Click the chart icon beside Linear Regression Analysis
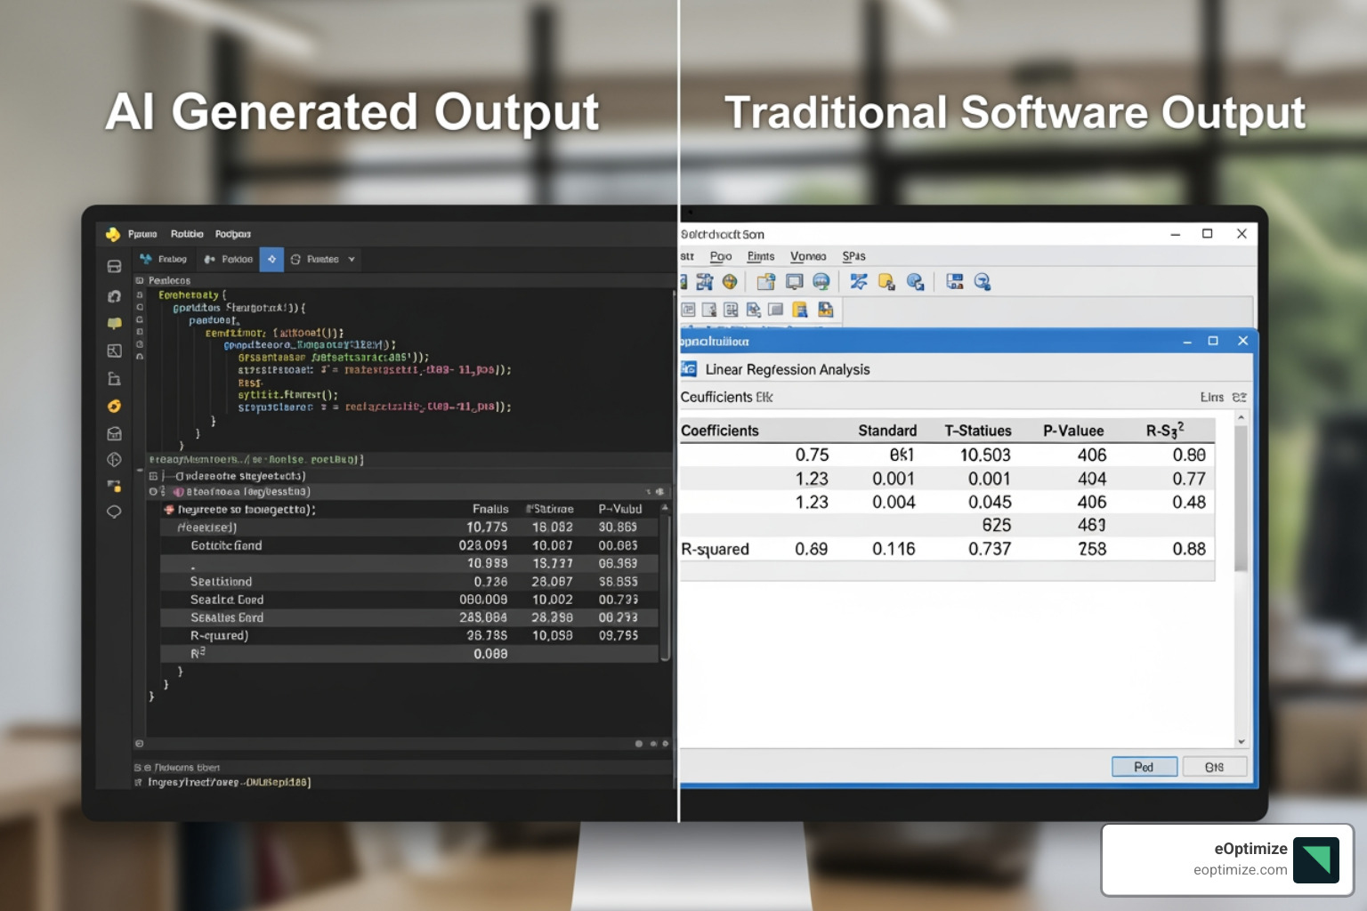Viewport: 1367px width, 911px height. 690,369
